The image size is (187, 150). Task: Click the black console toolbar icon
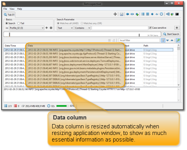tap(177, 14)
